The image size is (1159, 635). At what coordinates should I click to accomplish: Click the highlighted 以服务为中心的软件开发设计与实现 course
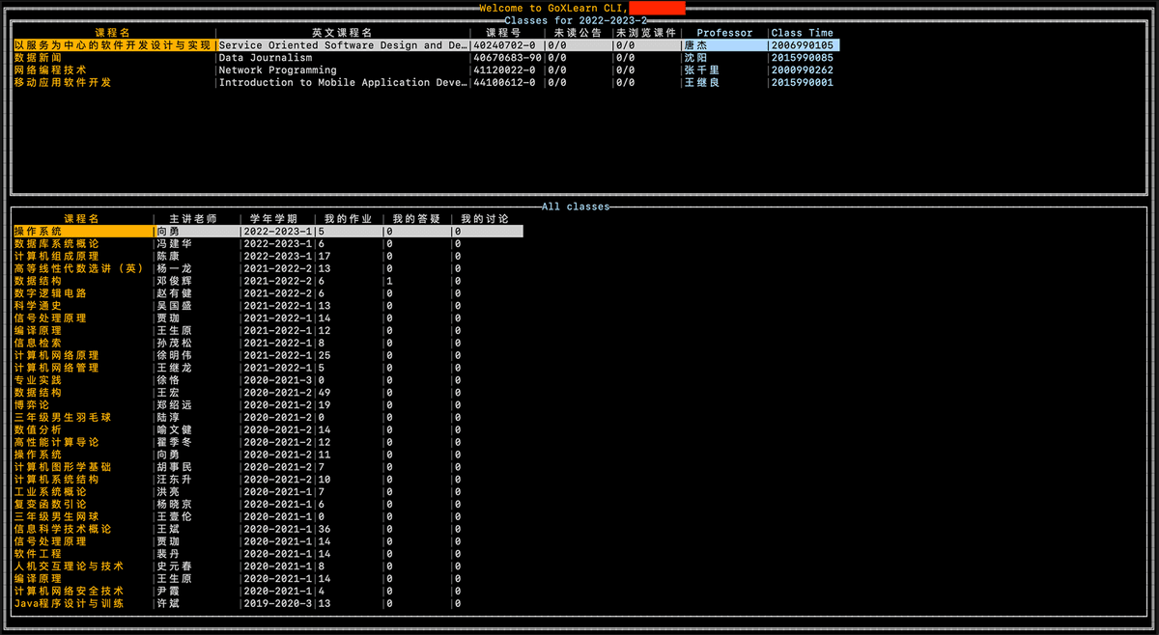pyautogui.click(x=113, y=45)
